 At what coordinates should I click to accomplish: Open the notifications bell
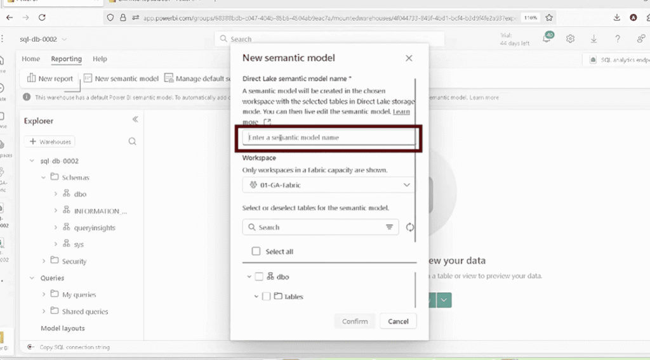coord(547,38)
